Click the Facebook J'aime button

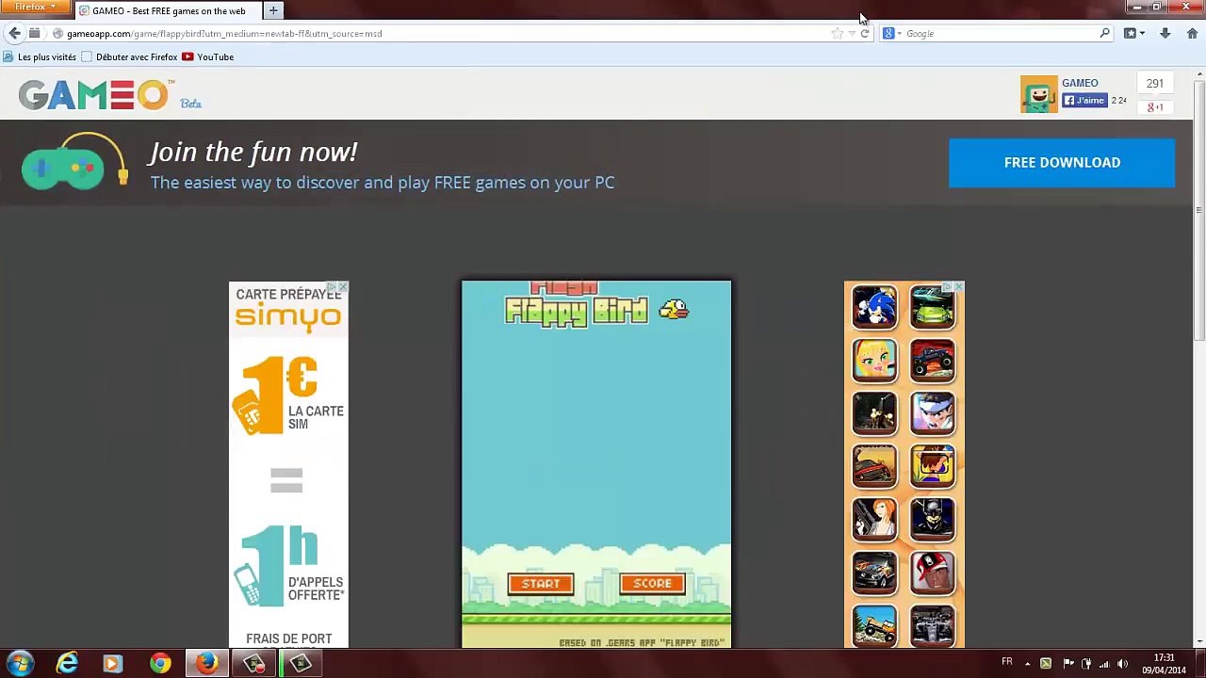tap(1084, 101)
